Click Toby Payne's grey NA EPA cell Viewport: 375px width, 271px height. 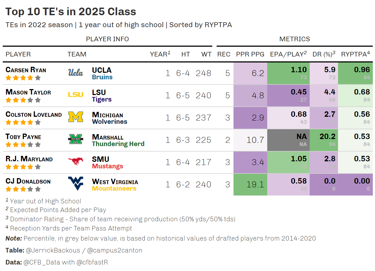coord(288,140)
